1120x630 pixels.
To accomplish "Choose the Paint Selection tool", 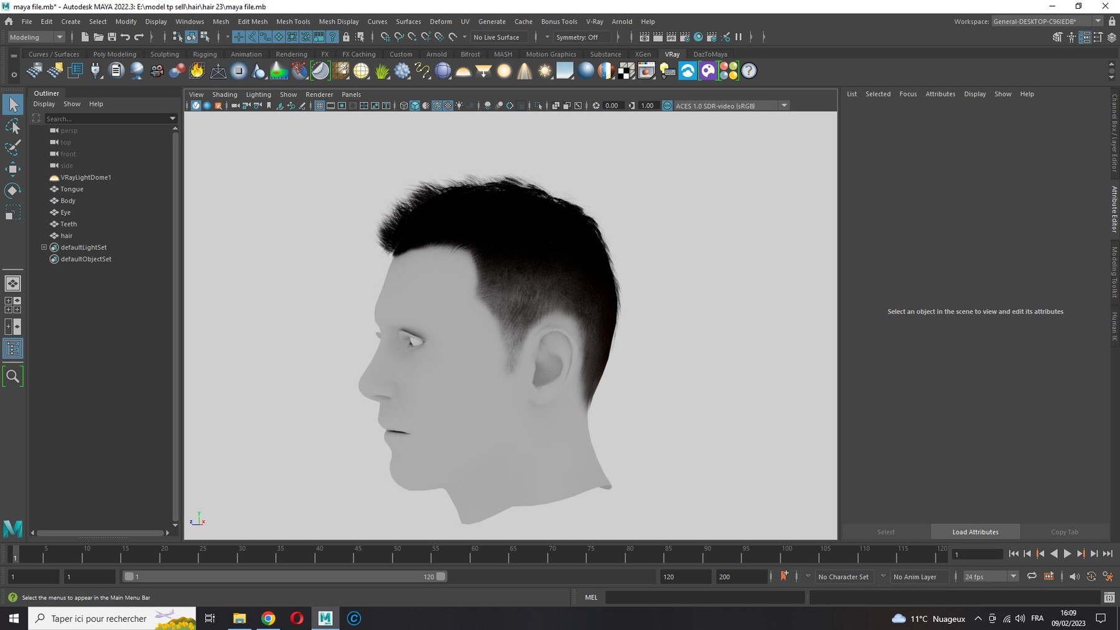I will (x=12, y=147).
